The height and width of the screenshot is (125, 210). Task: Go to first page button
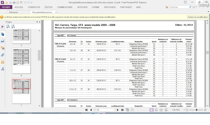[86, 110]
